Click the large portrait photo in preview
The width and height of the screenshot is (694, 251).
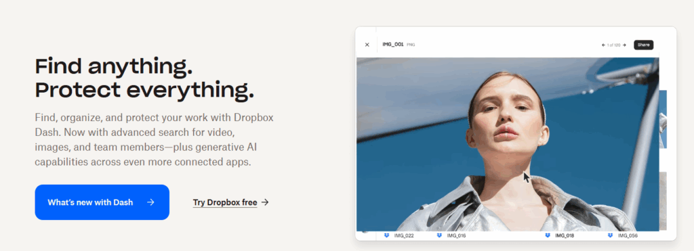click(508, 144)
